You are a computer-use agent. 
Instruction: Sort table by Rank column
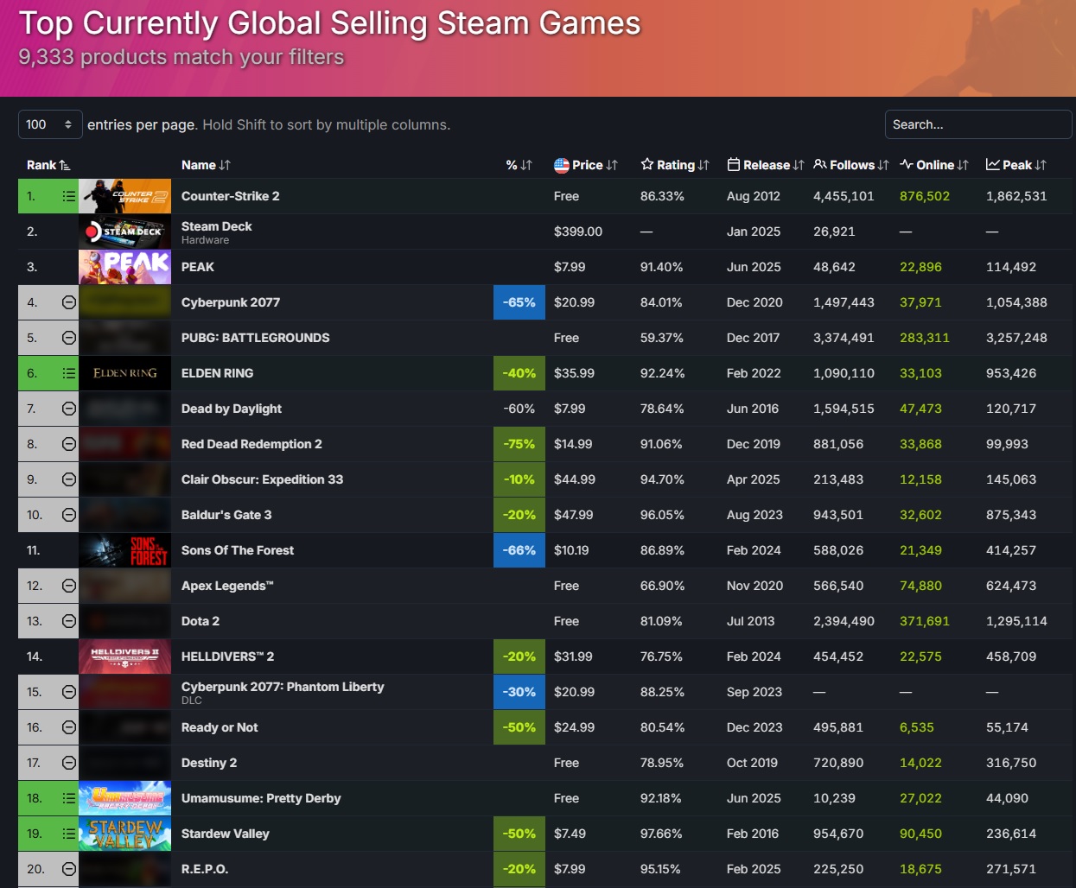point(48,165)
